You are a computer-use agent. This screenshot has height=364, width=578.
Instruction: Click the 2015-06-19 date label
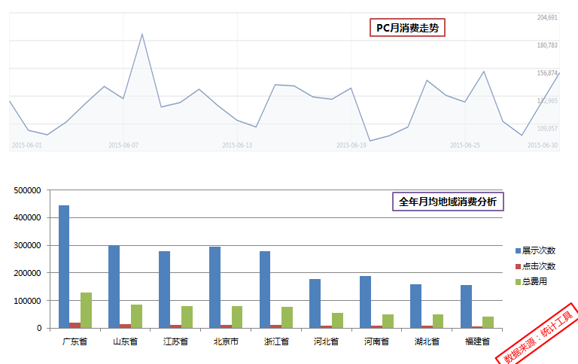[351, 145]
